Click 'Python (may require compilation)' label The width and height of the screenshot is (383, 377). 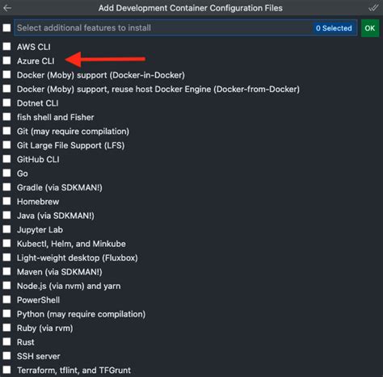tap(81, 314)
